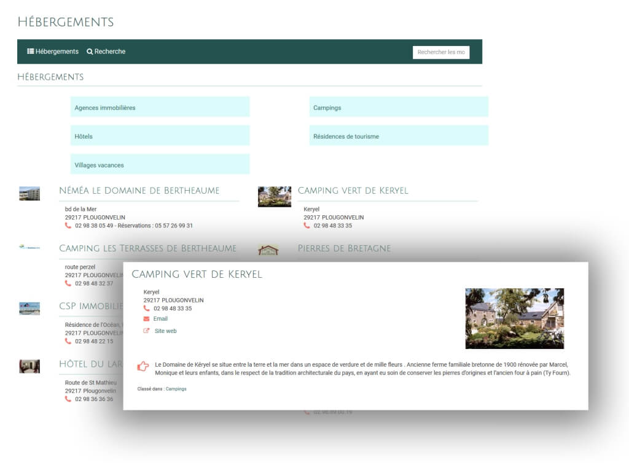Enlarge the Keryel farmhouse photo in popup
The width and height of the screenshot is (629, 463).
point(515,318)
